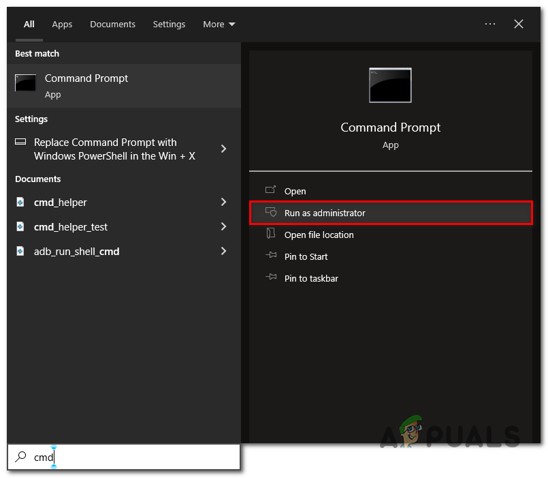This screenshot has width=548, height=478.
Task: Expand adb_run_shell_cmd result details arrow
Action: click(224, 251)
